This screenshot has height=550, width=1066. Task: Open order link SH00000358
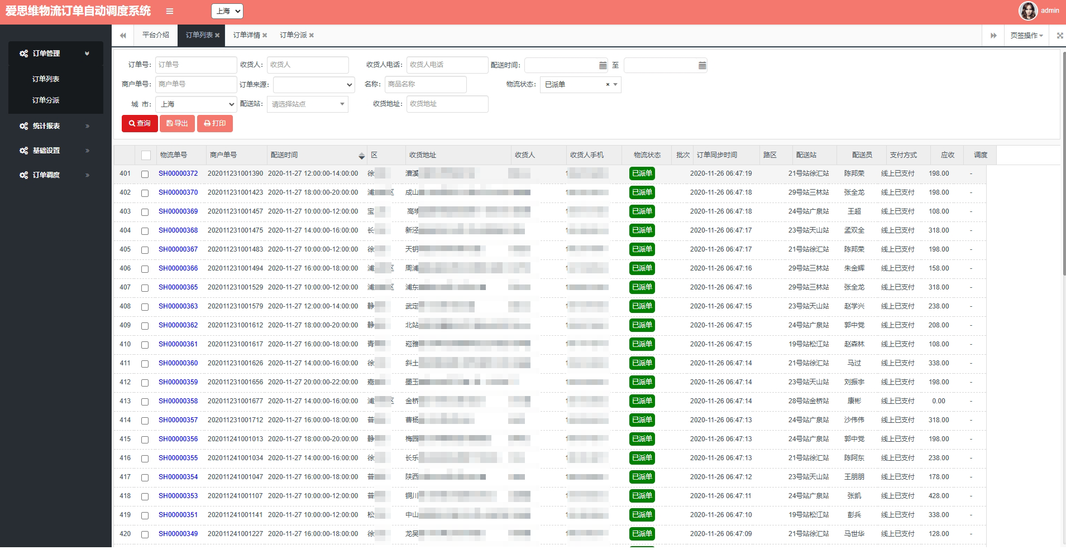pos(178,401)
